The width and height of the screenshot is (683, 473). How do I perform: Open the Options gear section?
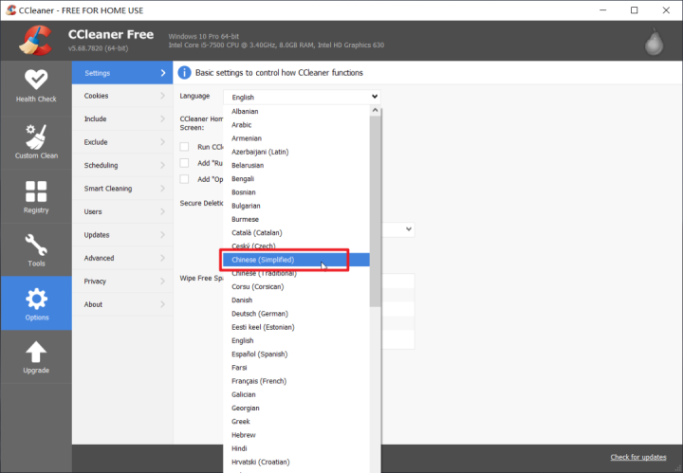36,303
